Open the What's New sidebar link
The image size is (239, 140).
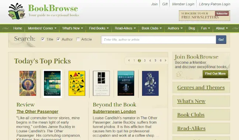point(191,101)
